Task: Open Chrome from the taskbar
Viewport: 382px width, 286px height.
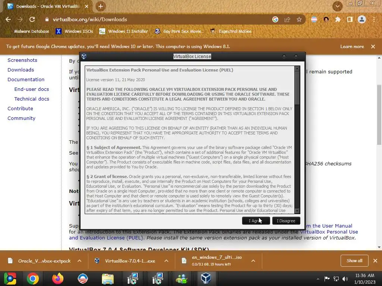Action: click(x=33, y=279)
